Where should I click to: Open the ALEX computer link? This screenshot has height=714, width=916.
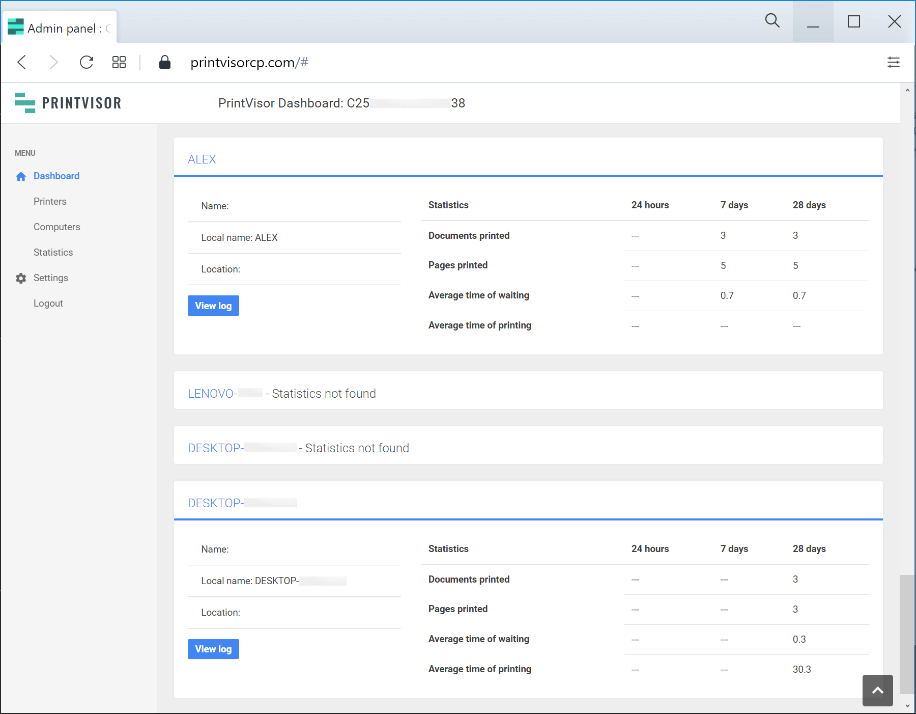point(202,159)
